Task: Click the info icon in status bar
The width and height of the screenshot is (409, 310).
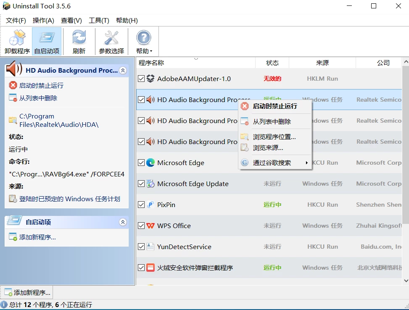Action: pos(4,305)
